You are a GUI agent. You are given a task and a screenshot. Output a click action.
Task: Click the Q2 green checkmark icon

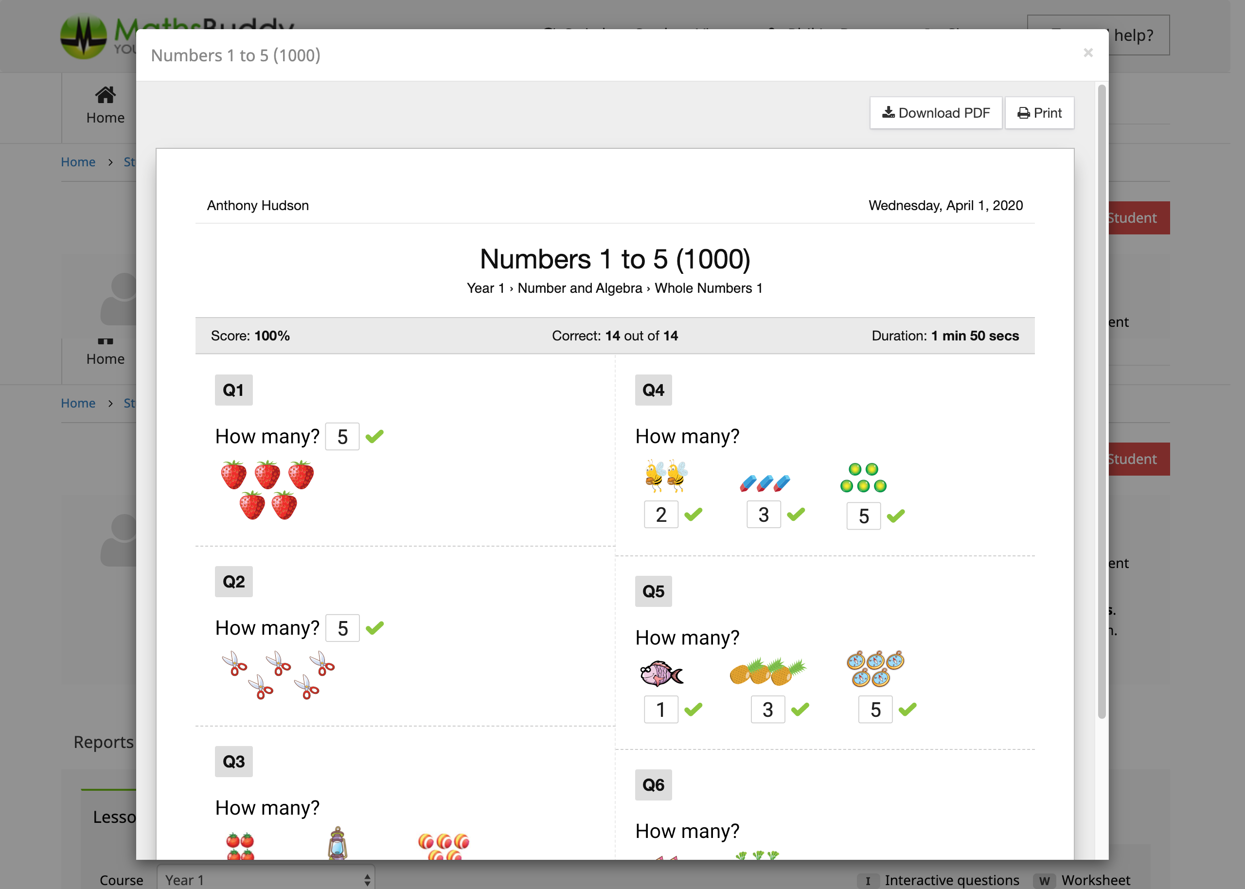(x=374, y=628)
